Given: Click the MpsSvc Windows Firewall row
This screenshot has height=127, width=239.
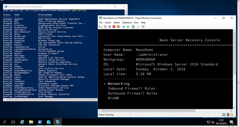Looking at the screenshot, I should [x=31, y=54].
